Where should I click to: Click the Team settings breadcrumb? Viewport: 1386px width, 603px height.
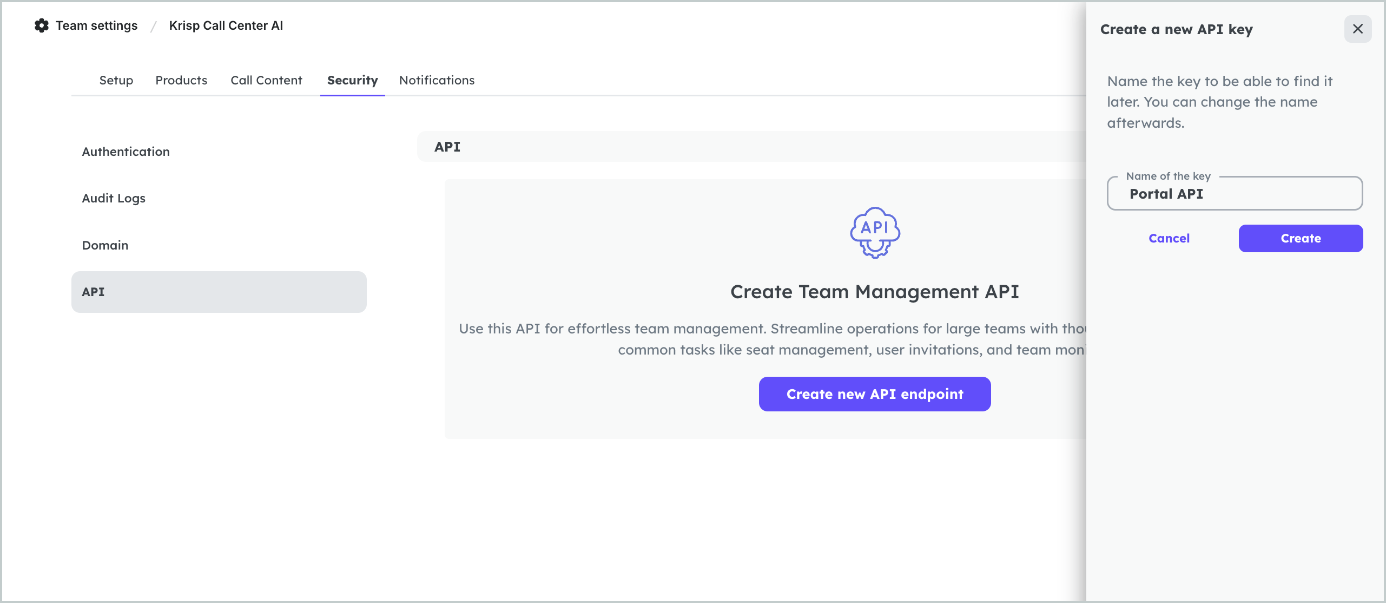point(96,25)
